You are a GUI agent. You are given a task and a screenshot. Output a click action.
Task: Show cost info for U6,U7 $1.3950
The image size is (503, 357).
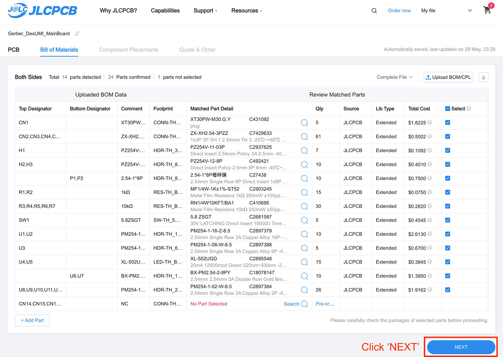430,276
